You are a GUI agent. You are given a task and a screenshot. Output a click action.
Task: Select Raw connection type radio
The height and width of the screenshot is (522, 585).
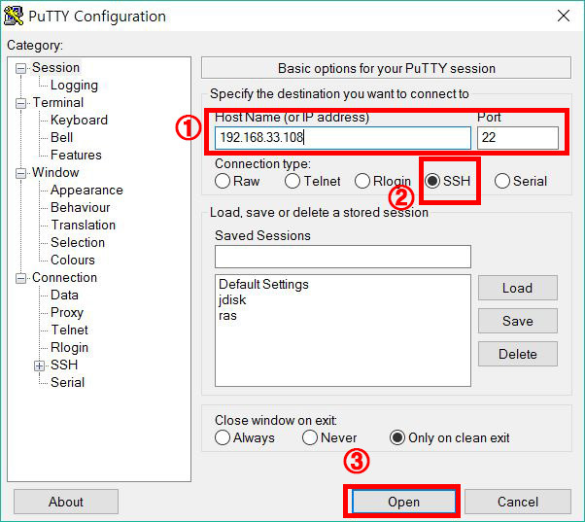coord(223,181)
